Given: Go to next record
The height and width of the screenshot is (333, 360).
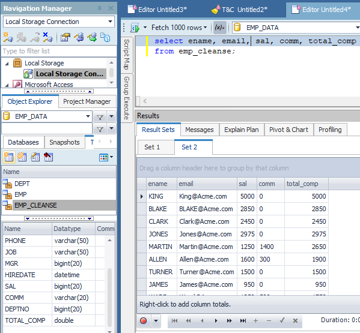Looking at the screenshot, I should tap(216, 320).
